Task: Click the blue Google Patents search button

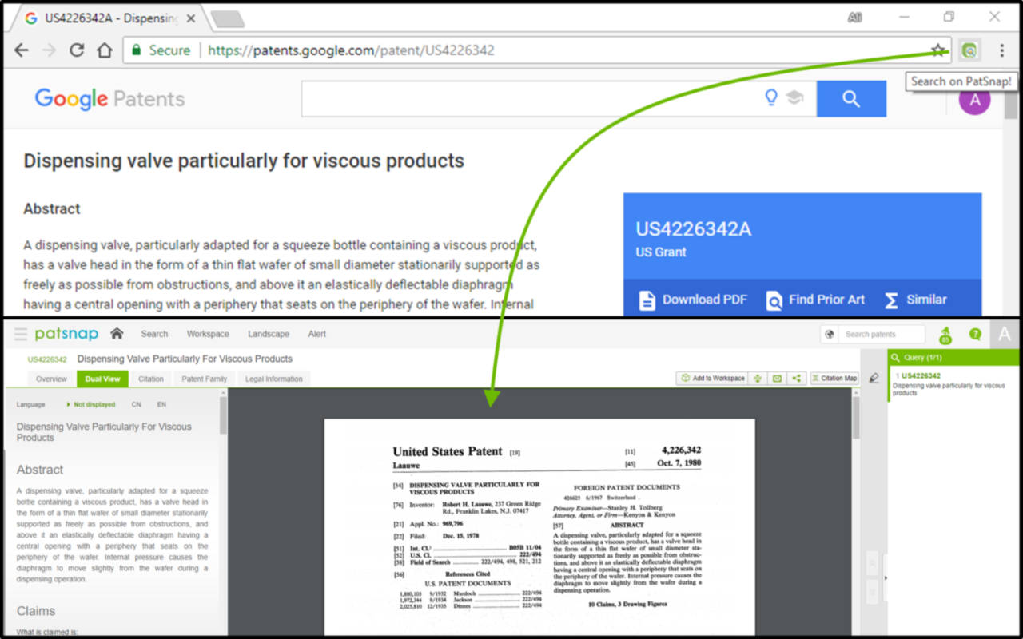Action: [x=851, y=99]
